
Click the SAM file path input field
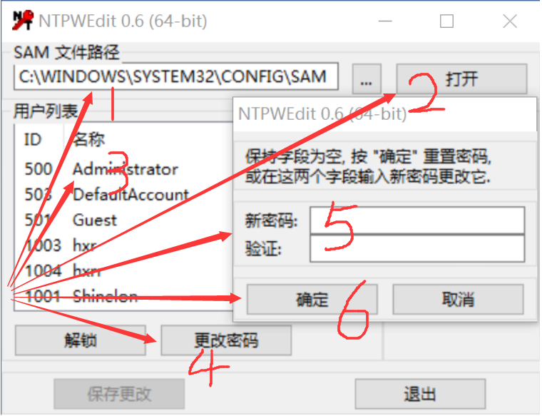[x=176, y=77]
